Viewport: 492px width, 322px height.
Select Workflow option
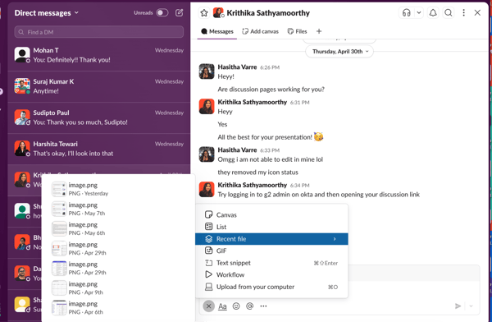tap(271, 275)
